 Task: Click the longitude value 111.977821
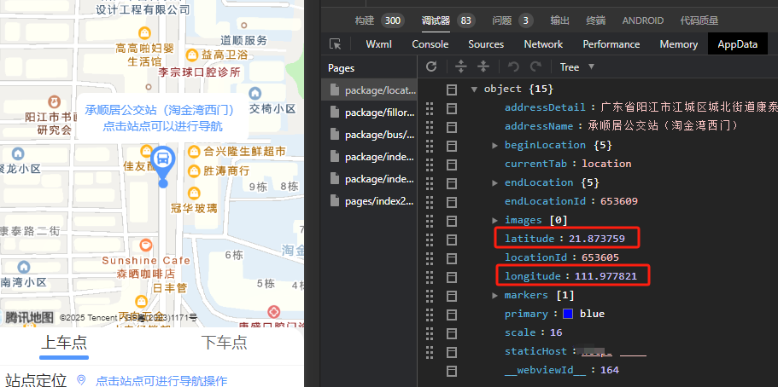pos(605,276)
